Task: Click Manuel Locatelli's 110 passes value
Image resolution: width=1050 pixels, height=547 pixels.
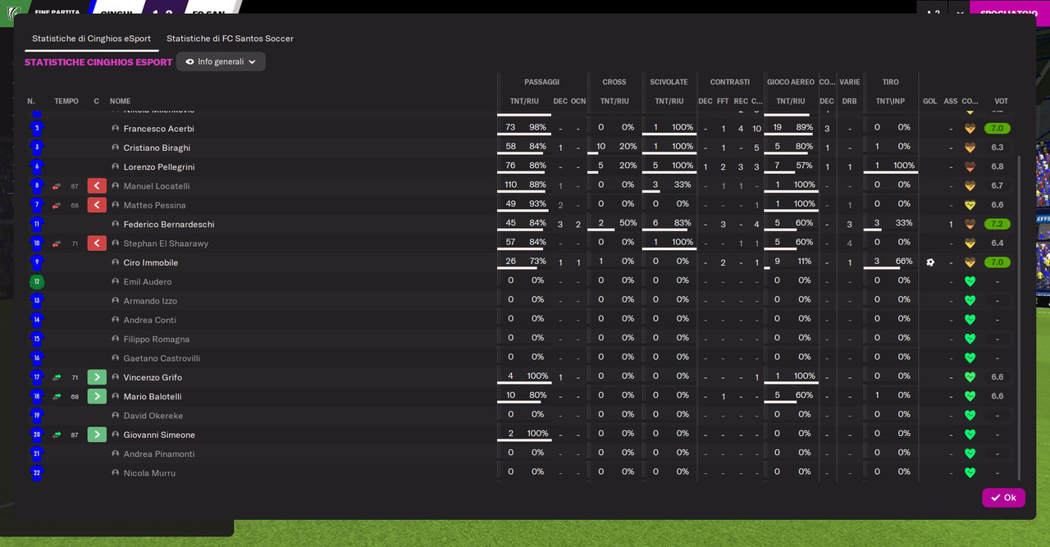Action: [x=510, y=185]
